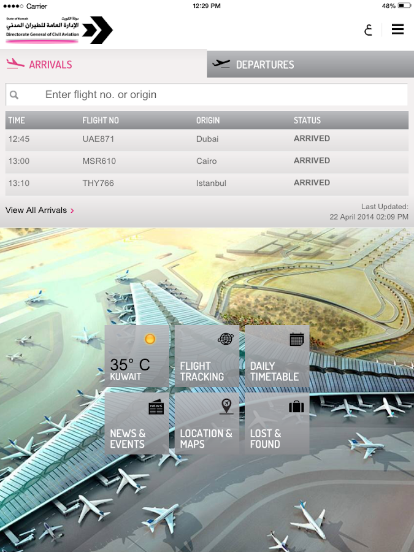Focus the flight no. or origin search field
The height and width of the screenshot is (552, 414).
point(207,94)
